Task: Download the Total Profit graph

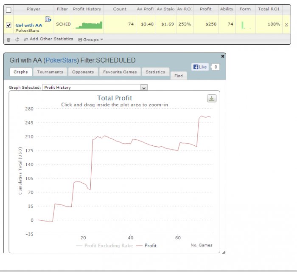Action: click(212, 99)
